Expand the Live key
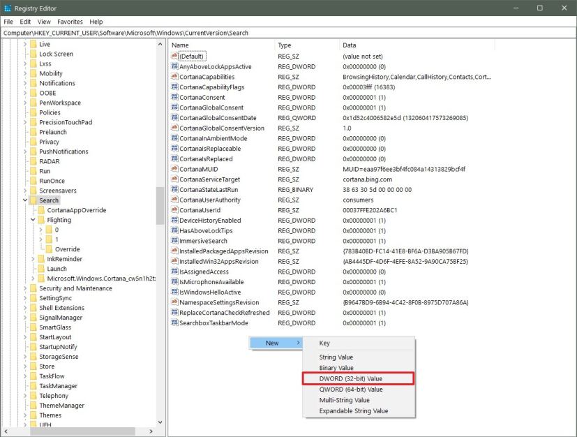The height and width of the screenshot is (437, 577). pos(25,44)
